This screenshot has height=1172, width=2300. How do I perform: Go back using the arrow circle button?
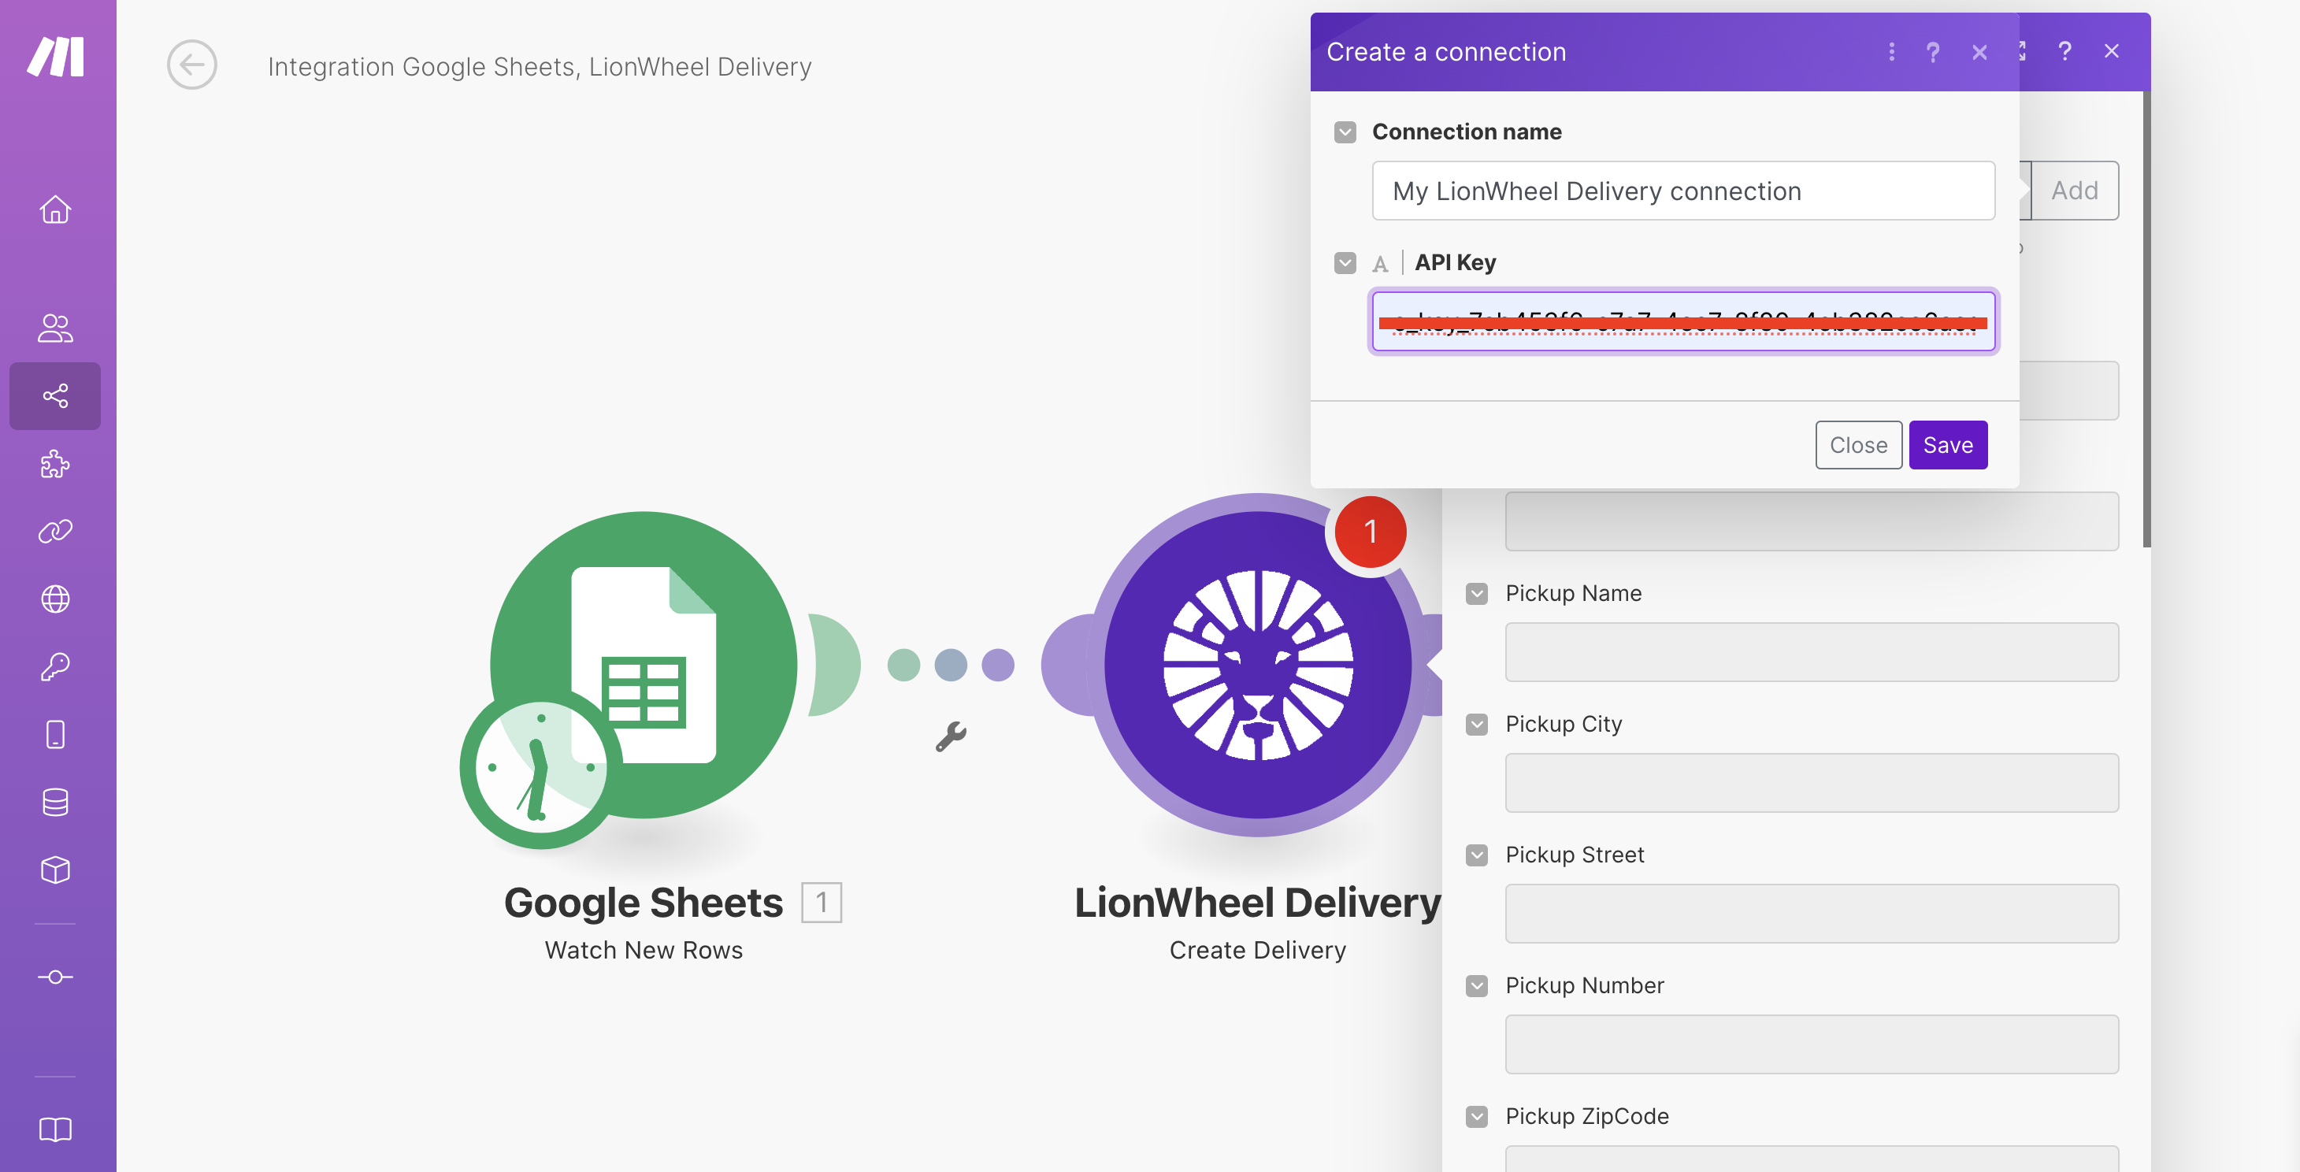192,65
